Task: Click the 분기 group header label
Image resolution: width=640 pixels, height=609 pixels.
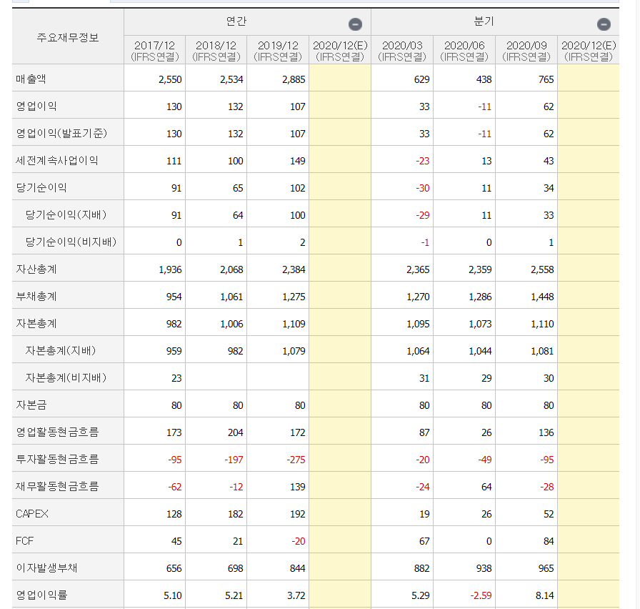Action: (484, 21)
